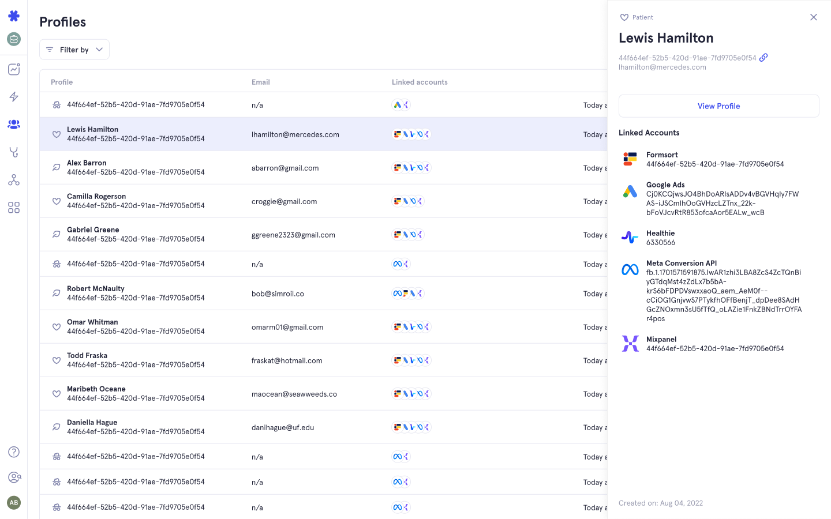Click the View Profile button
Viewport: 831px width, 519px height.
(x=719, y=106)
